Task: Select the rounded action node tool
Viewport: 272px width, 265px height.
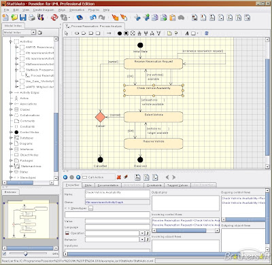Action: coord(77,33)
